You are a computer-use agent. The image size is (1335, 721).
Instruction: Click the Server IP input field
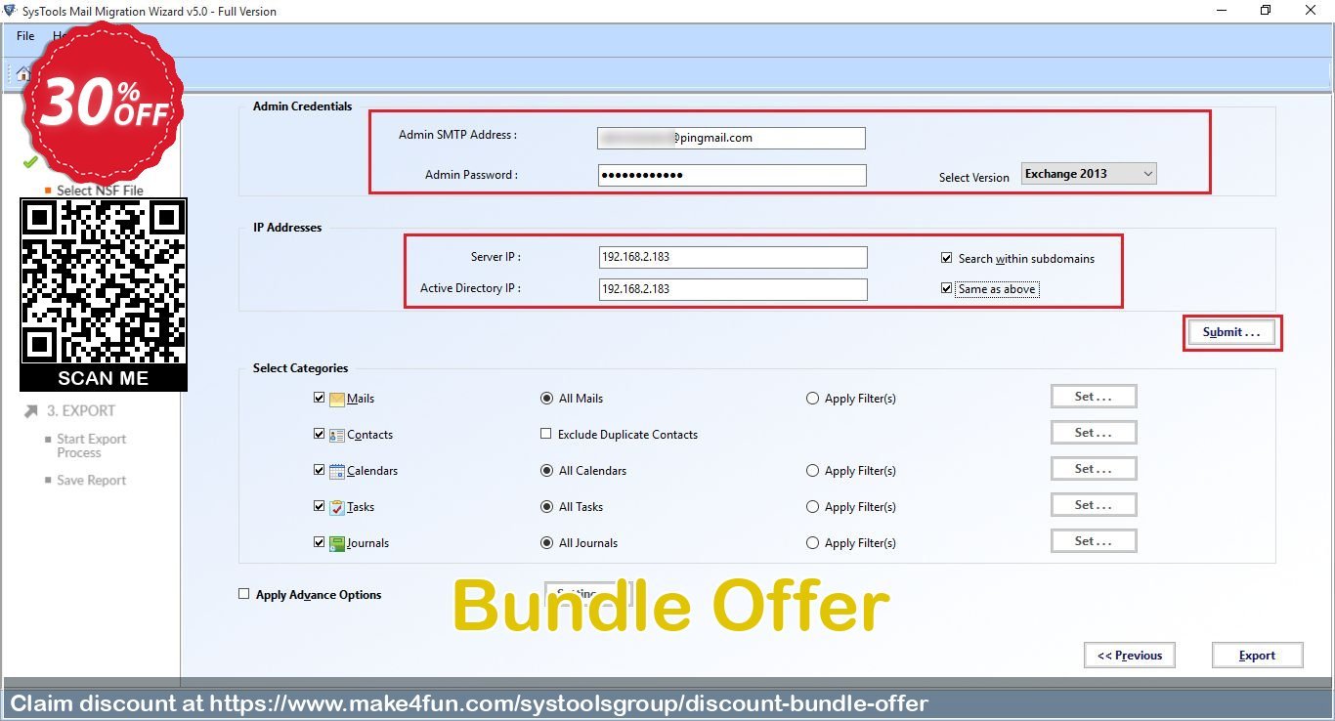pos(733,257)
